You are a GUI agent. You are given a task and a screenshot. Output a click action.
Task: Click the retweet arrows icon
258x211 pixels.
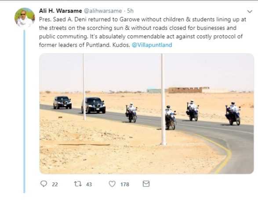tap(78, 184)
